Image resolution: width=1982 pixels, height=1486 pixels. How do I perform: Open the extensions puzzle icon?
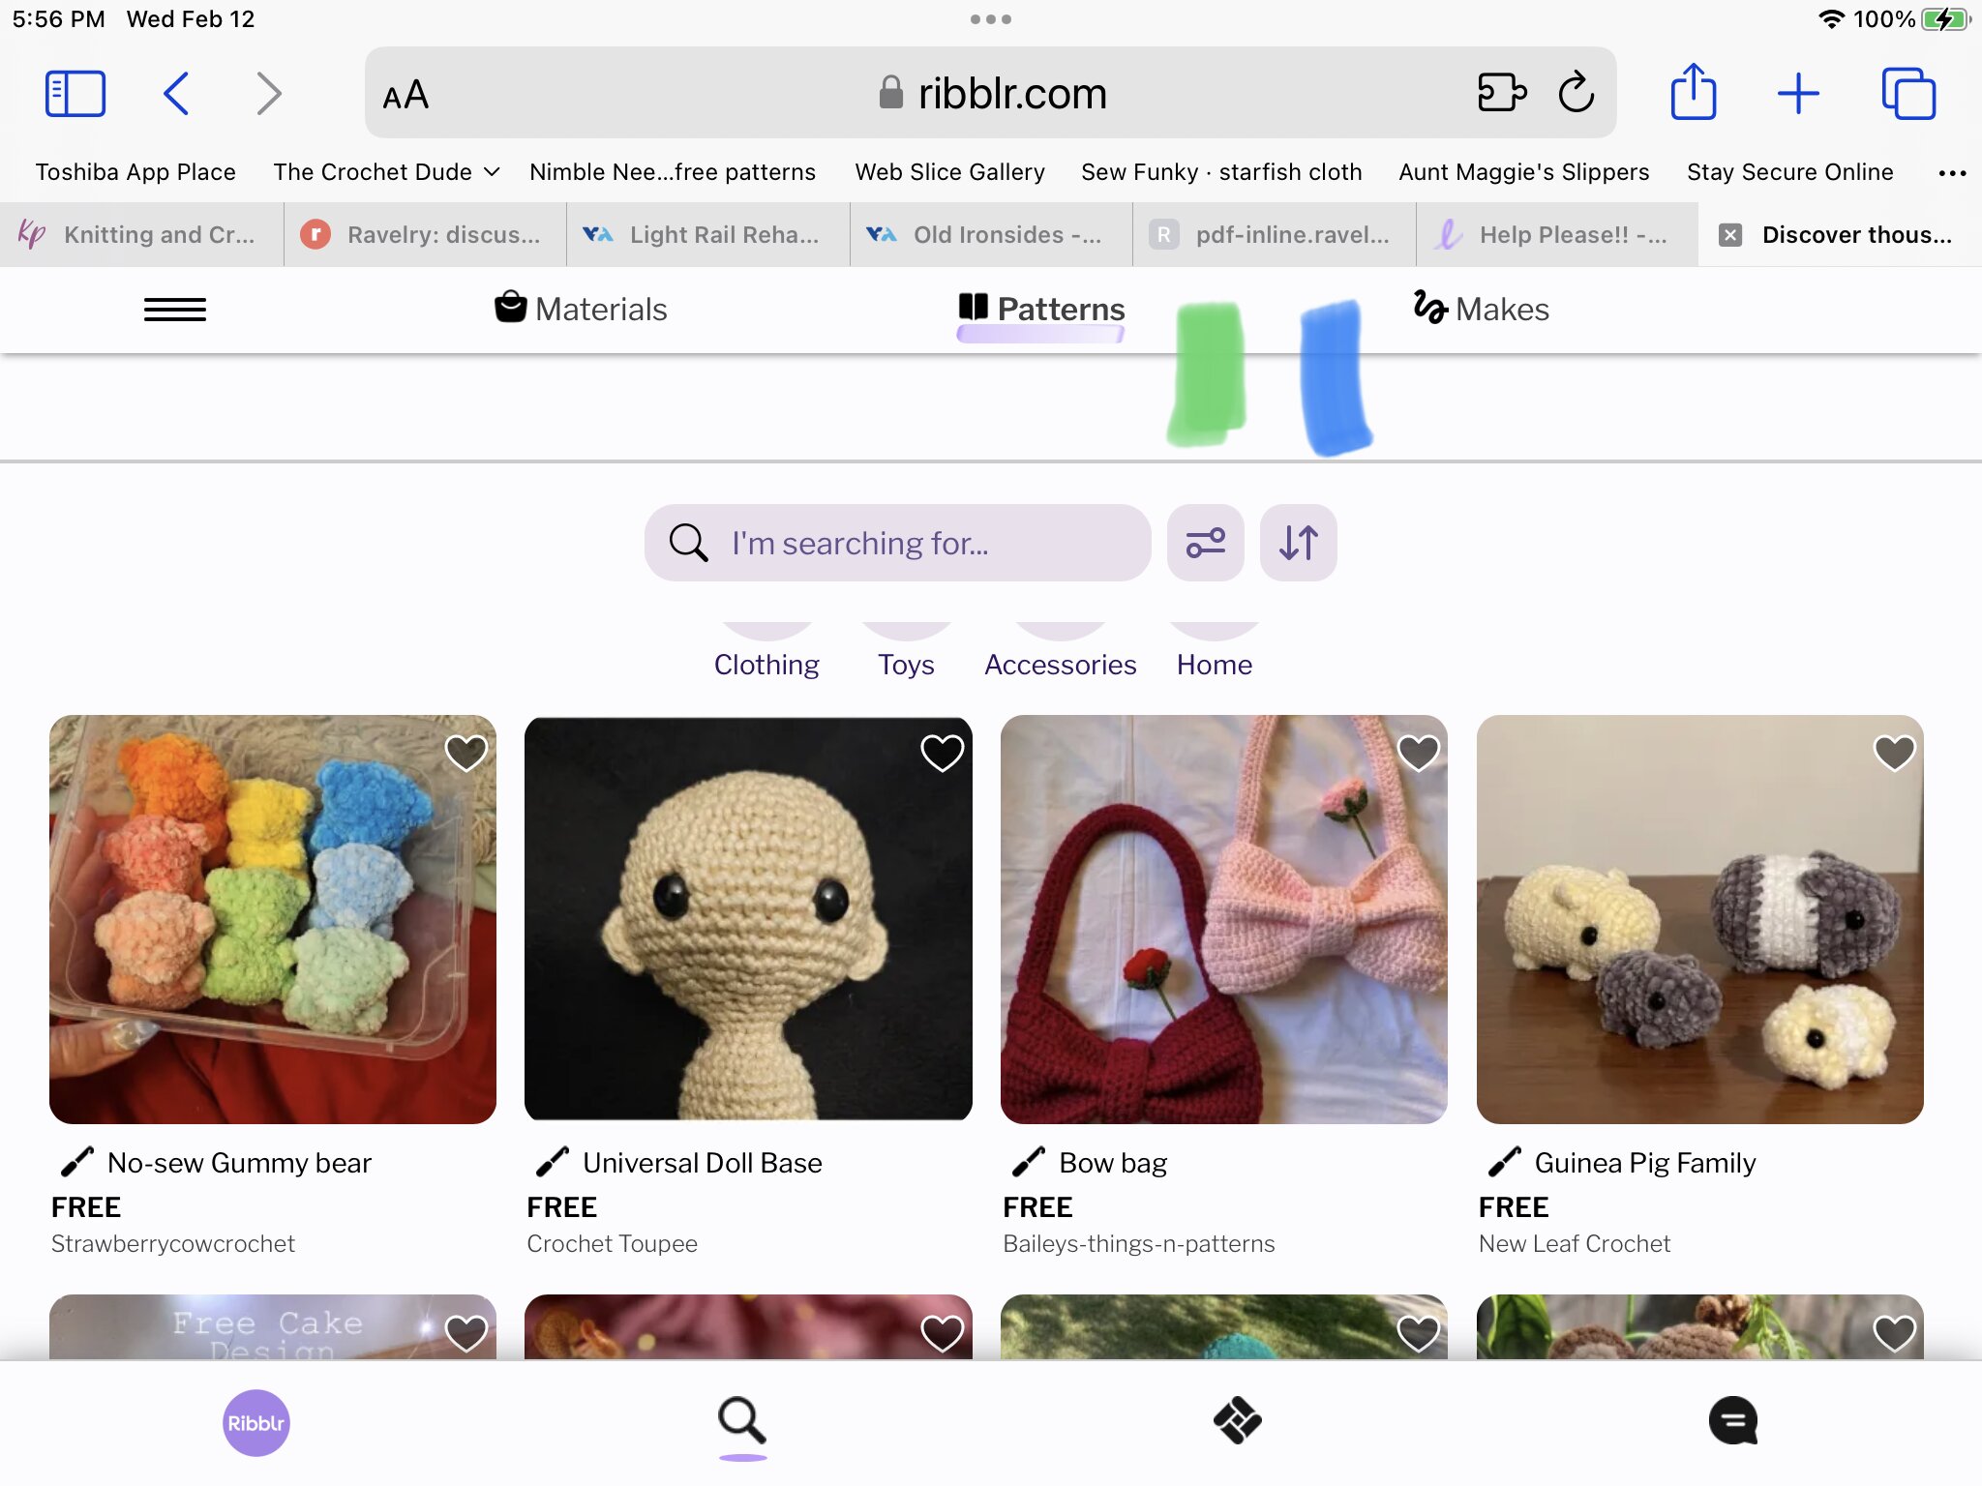[x=1502, y=93]
